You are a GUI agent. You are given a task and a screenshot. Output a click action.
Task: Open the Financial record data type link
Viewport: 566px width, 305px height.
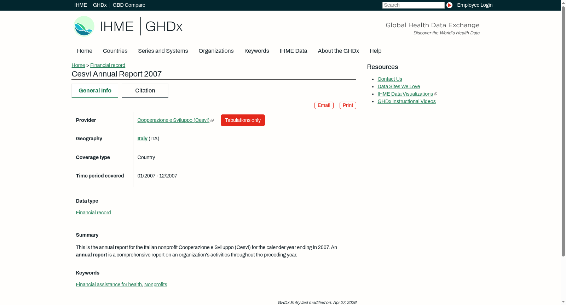click(x=93, y=213)
